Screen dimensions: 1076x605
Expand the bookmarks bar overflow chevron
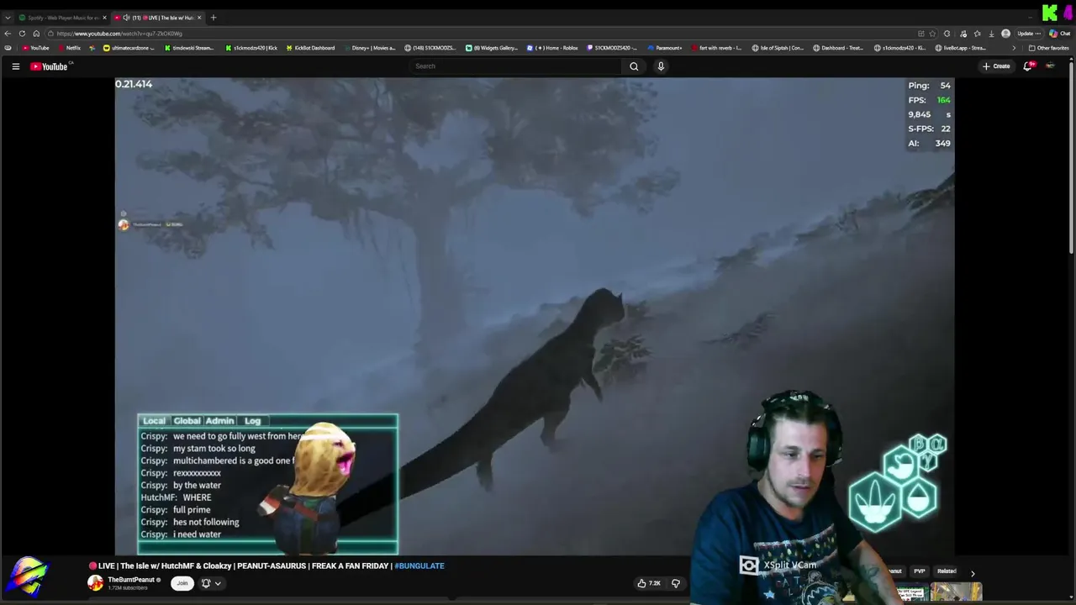point(1014,48)
